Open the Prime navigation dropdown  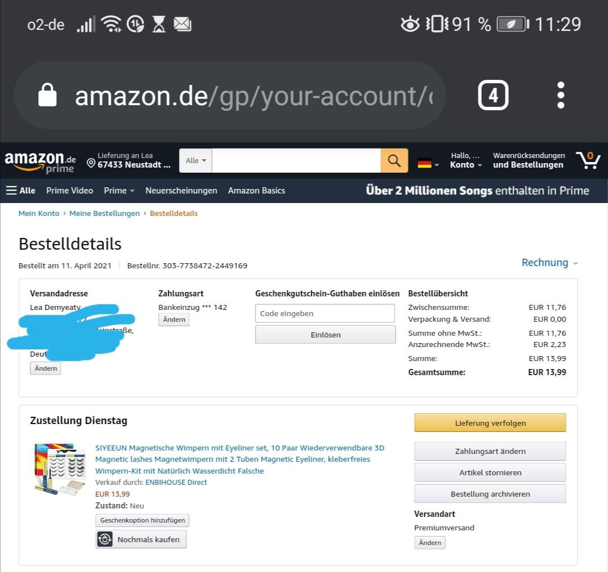tap(119, 191)
